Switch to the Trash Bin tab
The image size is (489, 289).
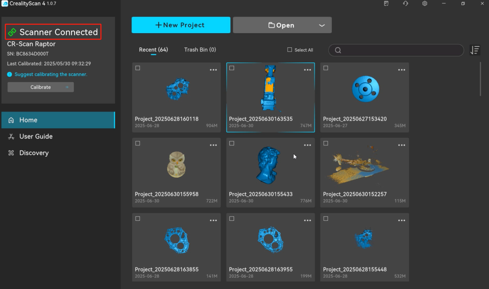[x=200, y=50]
